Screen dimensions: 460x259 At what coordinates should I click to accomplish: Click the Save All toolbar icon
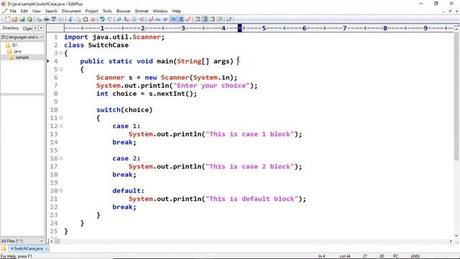(29, 19)
